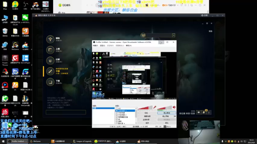This screenshot has width=257, height=144.
Task: Select the 辅助 support role icon
Action: (50, 39)
